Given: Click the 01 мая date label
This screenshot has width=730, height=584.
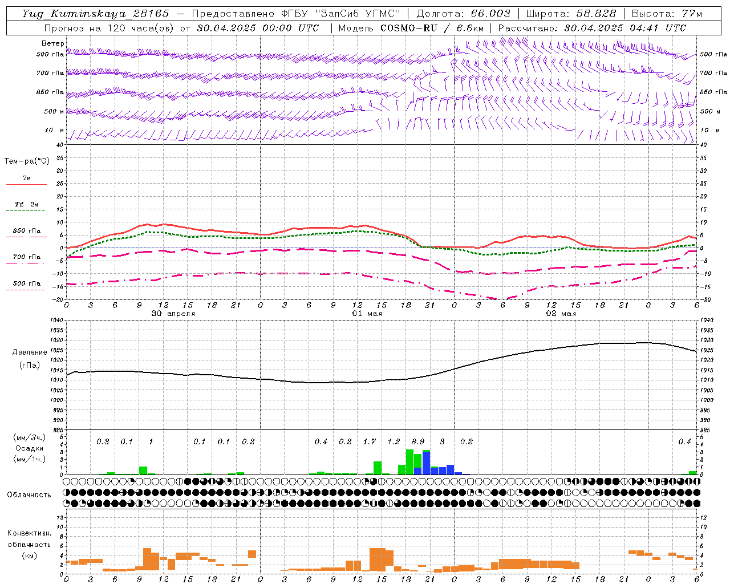Looking at the screenshot, I should pos(367,313).
